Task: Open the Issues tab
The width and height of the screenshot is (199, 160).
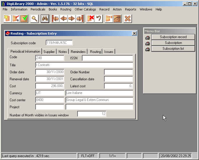Action: [x=109, y=51]
